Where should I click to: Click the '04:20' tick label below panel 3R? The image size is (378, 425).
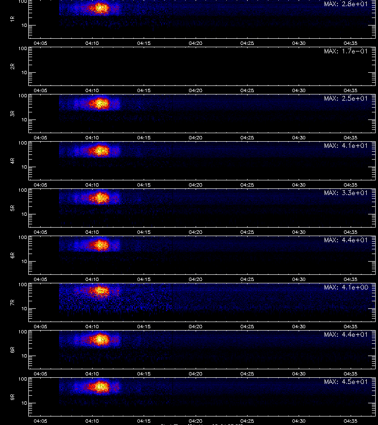pos(196,138)
